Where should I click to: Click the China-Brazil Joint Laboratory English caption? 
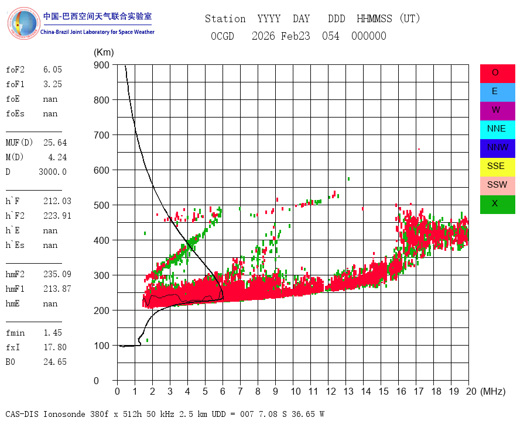point(97,32)
